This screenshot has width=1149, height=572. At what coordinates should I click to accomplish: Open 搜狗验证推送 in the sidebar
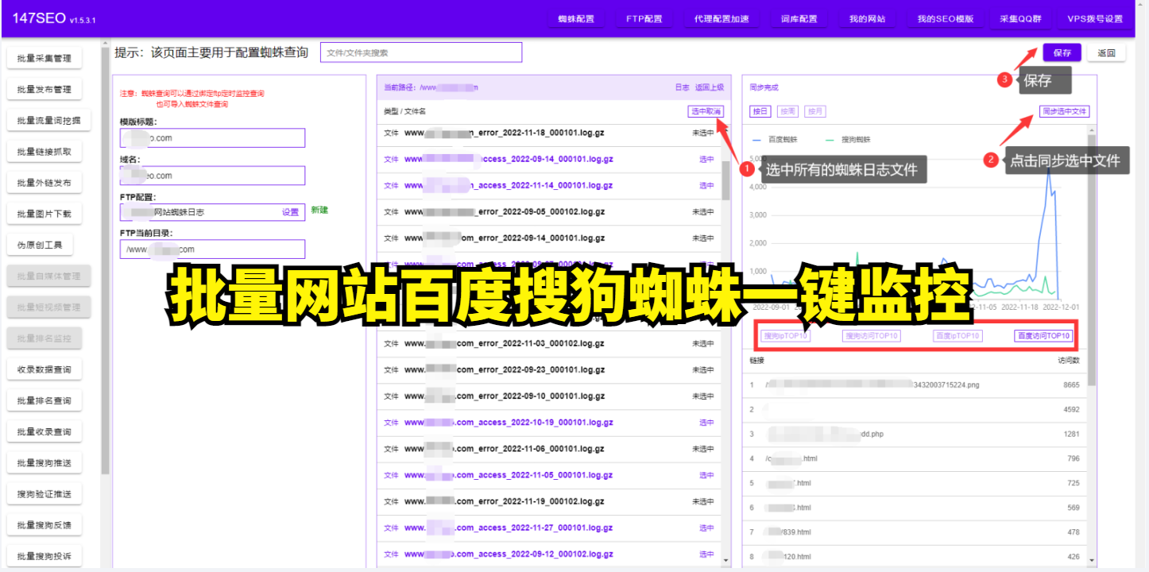point(44,494)
